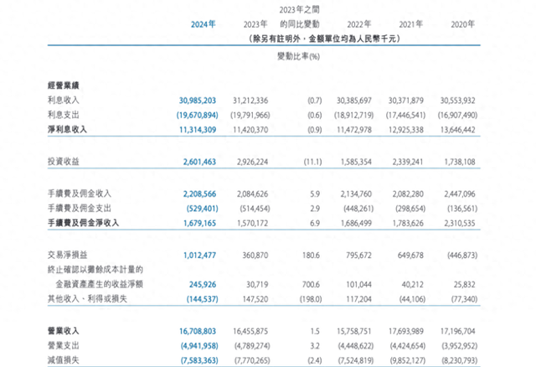536x367 pixels.
Task: Click the currency unit note in parentheses
Action: [324, 39]
